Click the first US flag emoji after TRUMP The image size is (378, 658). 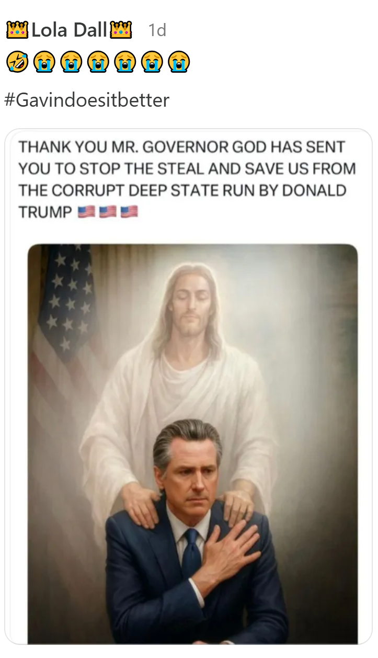pyautogui.click(x=86, y=212)
